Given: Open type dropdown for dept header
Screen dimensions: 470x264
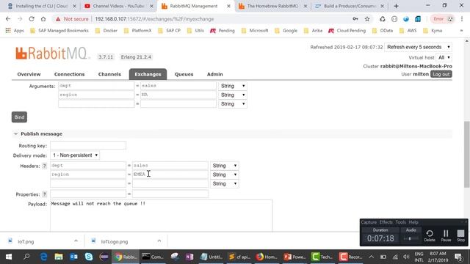Looking at the screenshot, I should [x=225, y=166].
